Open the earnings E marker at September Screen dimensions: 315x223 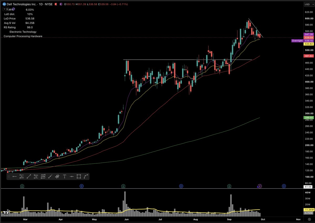pyautogui.click(x=229, y=186)
